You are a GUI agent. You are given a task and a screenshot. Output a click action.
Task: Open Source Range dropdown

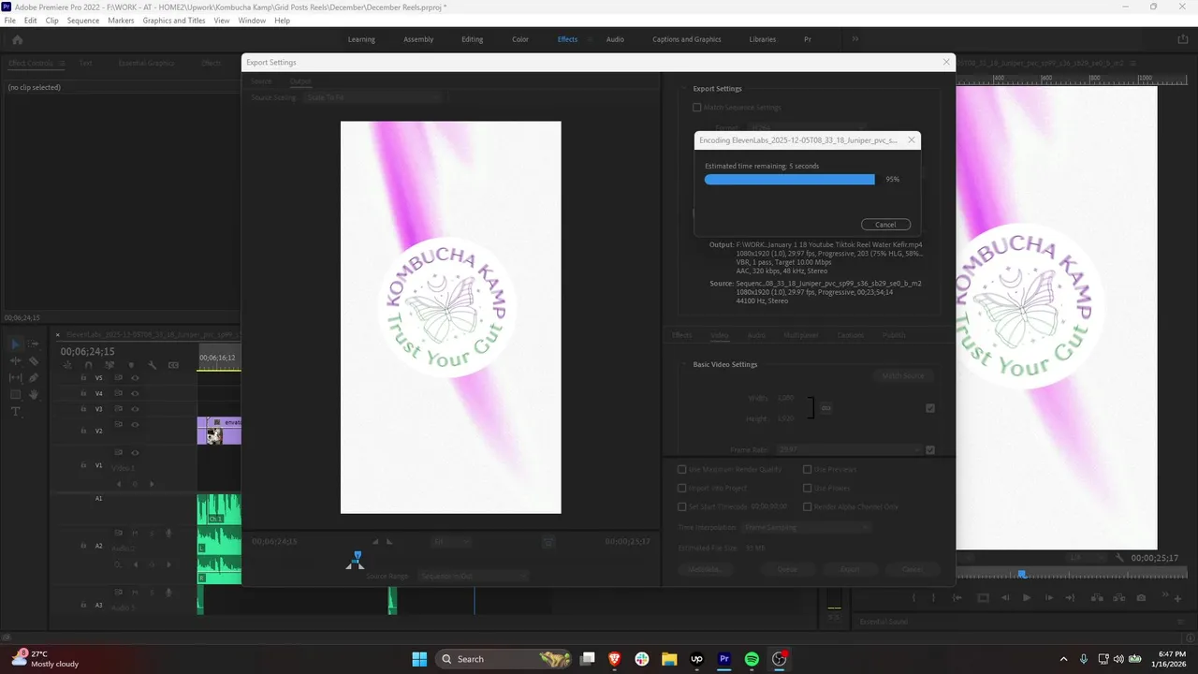coord(473,576)
